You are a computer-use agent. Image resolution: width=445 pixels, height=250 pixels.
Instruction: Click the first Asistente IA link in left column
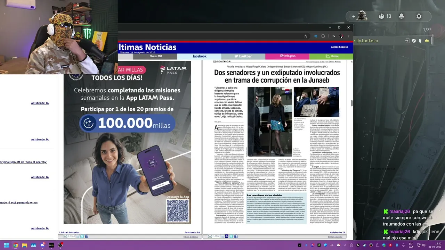click(40, 103)
